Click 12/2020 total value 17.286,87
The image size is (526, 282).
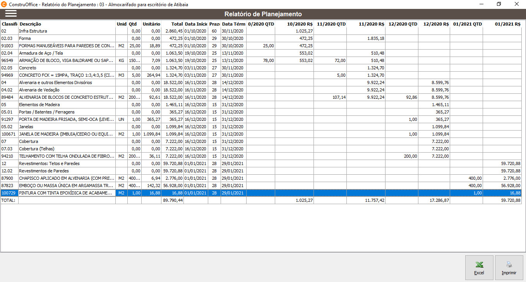(439, 200)
